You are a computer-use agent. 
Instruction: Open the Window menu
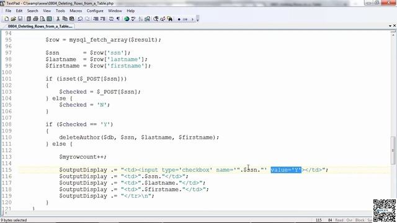(x=115, y=11)
